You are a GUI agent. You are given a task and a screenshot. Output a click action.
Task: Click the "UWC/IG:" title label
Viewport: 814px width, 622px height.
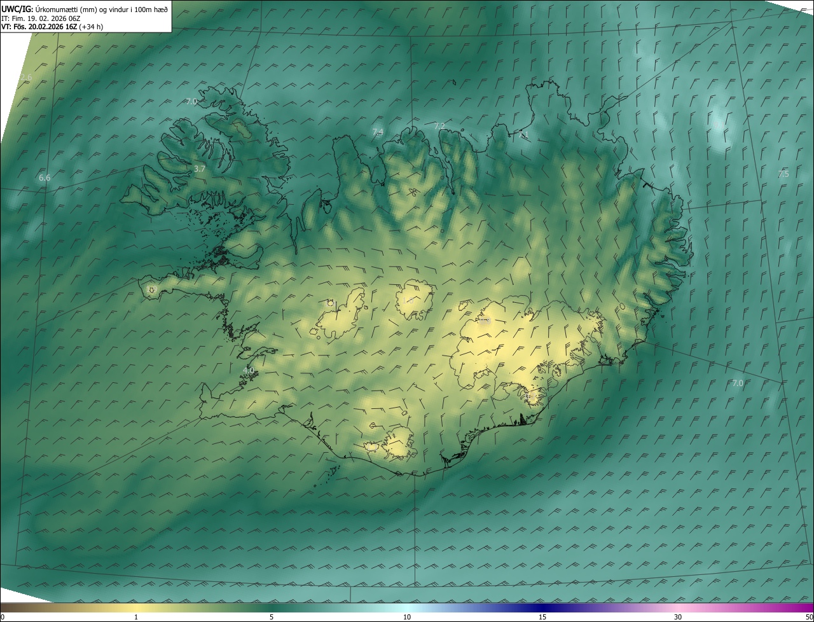[x=18, y=9]
